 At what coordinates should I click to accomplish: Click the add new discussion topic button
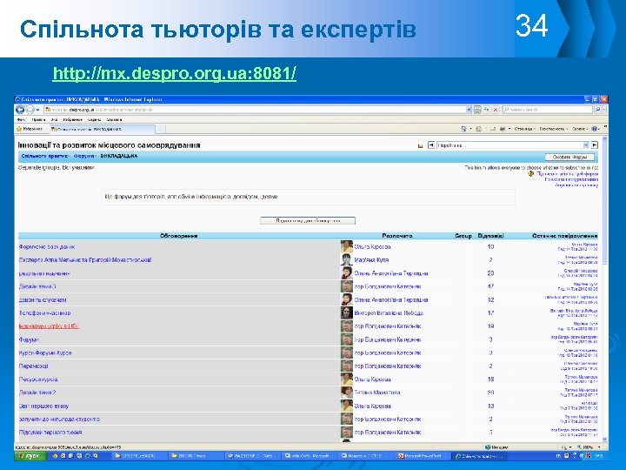(308, 220)
